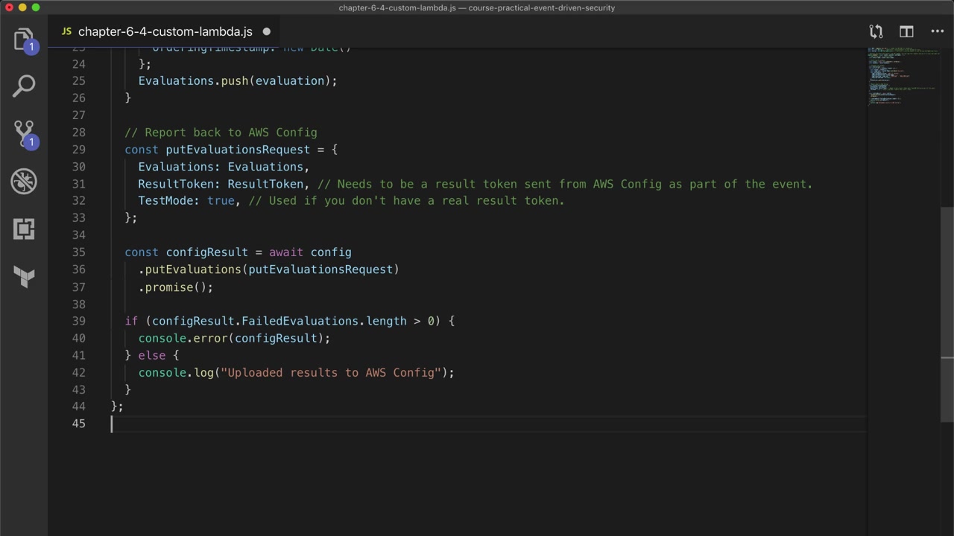Split the editor to the right
Screen dimensions: 954x536
tap(906, 31)
